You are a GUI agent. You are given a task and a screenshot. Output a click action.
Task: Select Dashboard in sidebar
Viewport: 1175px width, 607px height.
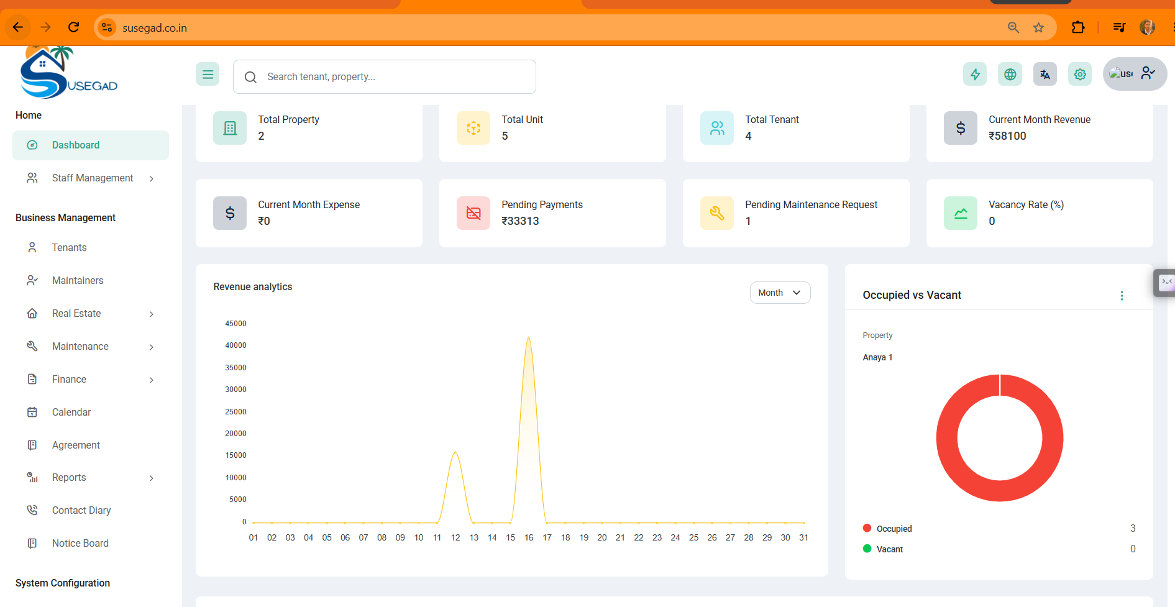[x=91, y=145]
